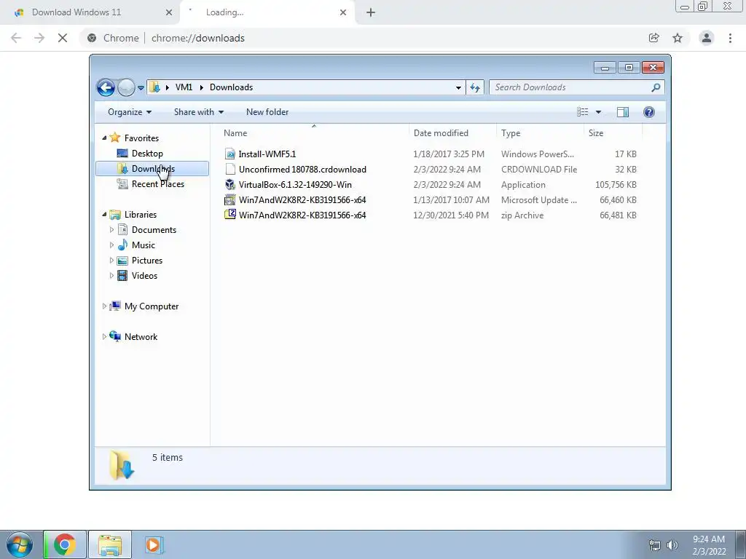Screen dimensions: 746x559
Task: Expand the Music library
Action: coord(111,245)
